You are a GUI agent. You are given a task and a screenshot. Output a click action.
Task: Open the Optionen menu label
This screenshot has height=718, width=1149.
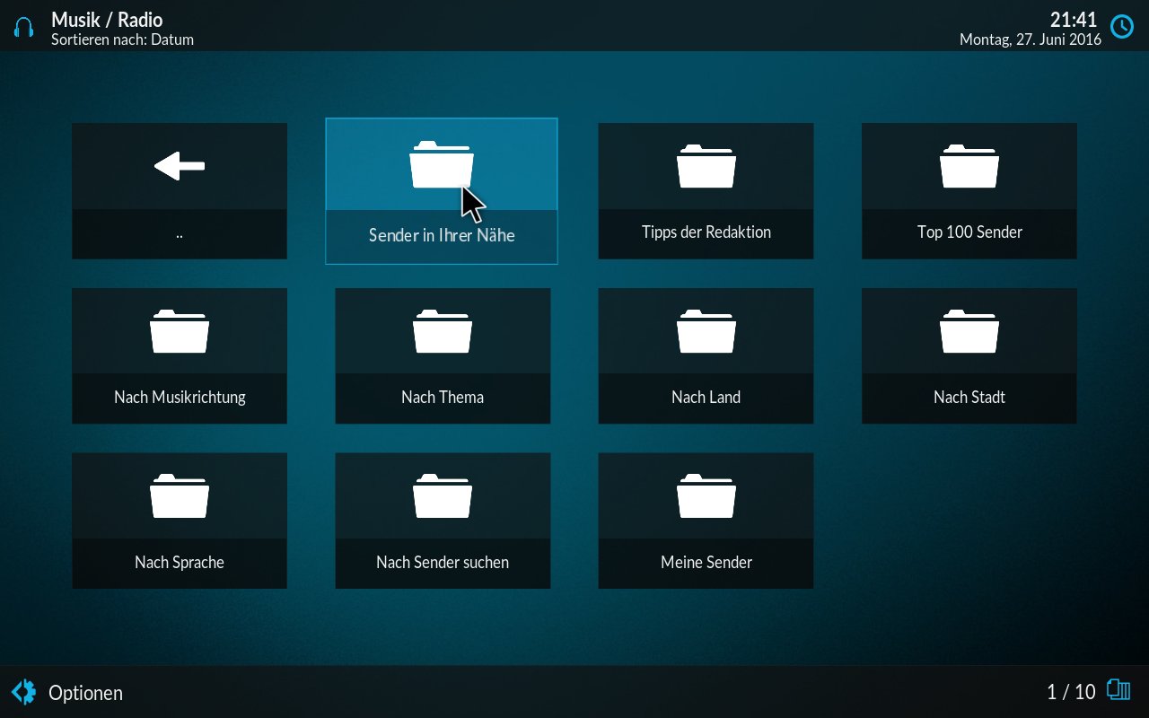point(85,693)
